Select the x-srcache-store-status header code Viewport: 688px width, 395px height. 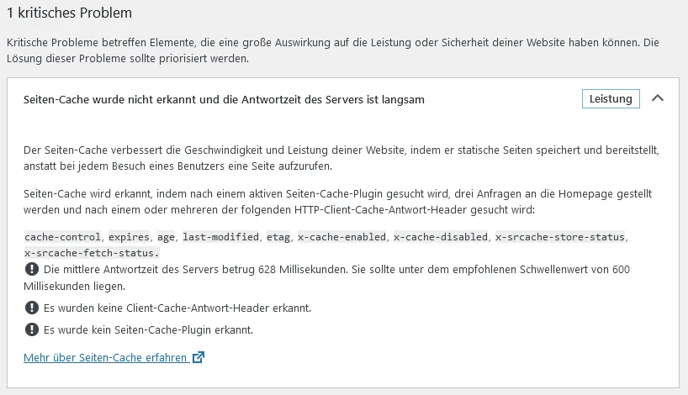[560, 237]
